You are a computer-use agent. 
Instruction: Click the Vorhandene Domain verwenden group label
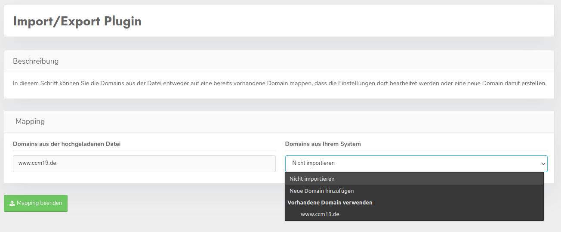click(330, 202)
